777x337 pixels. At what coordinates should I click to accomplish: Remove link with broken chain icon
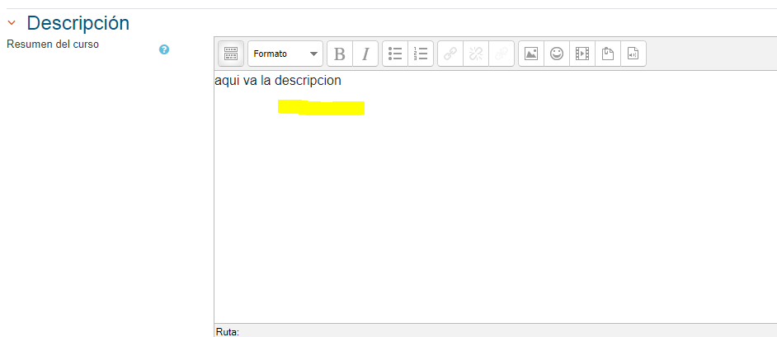[x=476, y=54]
